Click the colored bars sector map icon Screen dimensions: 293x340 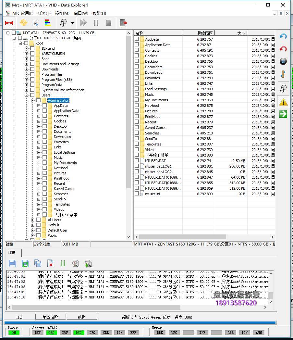pos(47,22)
